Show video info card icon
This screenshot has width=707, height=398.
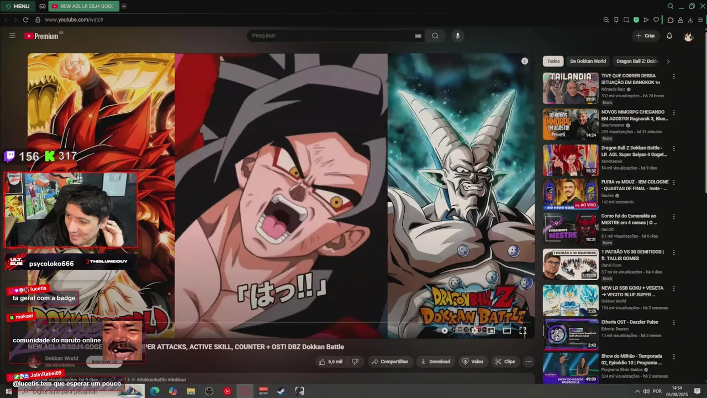tap(525, 61)
